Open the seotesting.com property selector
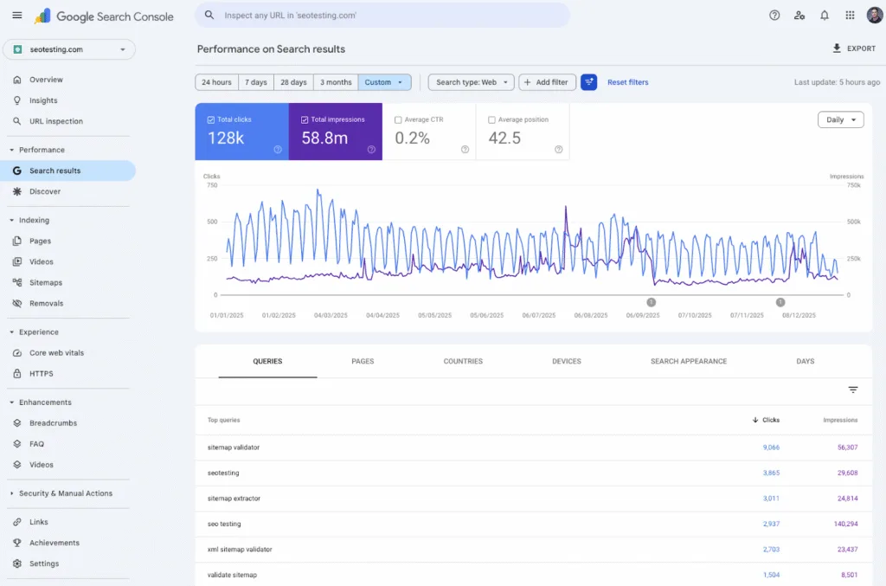 [x=69, y=49]
